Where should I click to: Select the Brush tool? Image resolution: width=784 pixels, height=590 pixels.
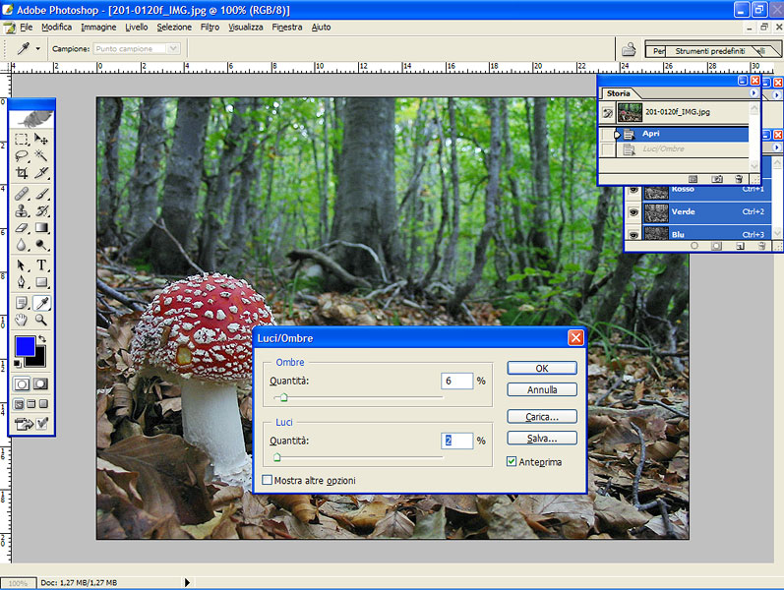tap(41, 194)
